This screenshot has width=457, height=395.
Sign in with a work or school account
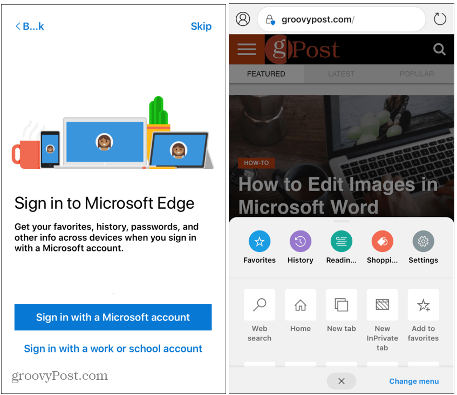coord(113,349)
